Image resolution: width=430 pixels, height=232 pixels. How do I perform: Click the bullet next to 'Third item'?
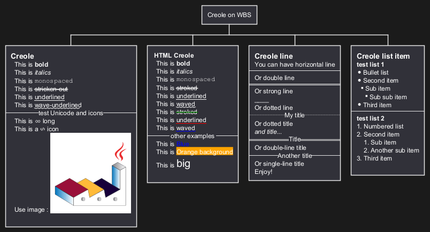359,105
